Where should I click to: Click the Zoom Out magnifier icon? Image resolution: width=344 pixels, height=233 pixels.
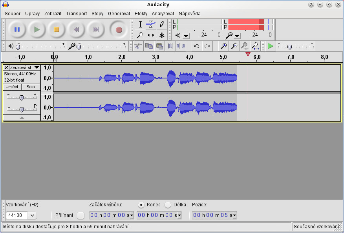234,46
